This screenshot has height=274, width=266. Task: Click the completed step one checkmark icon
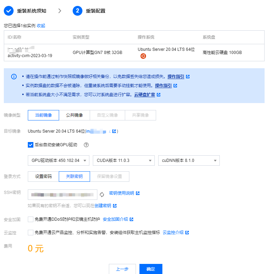click(9, 11)
